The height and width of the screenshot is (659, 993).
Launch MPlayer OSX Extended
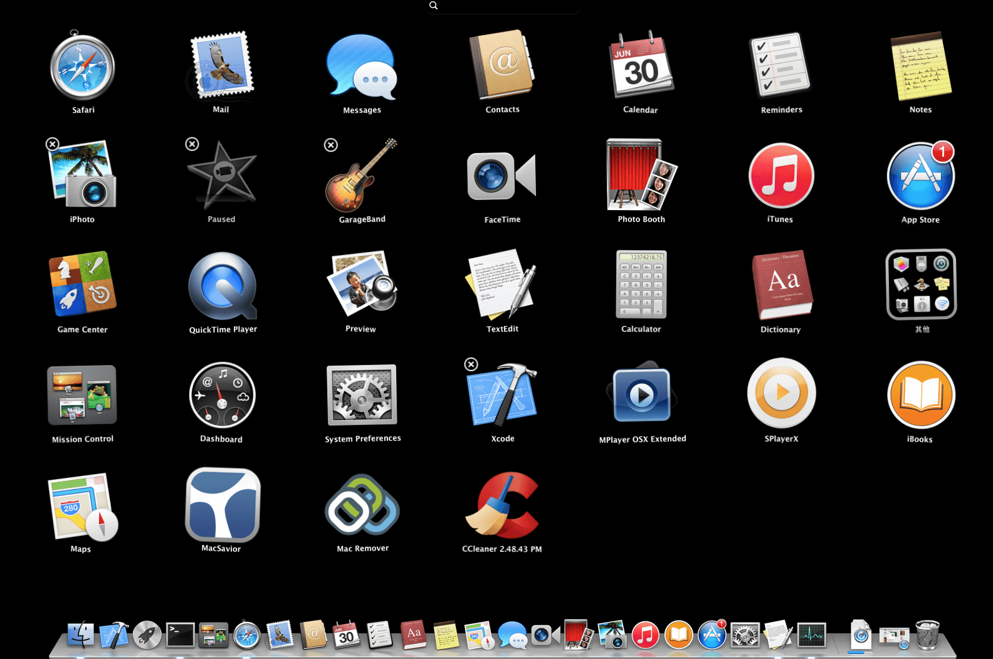point(641,394)
